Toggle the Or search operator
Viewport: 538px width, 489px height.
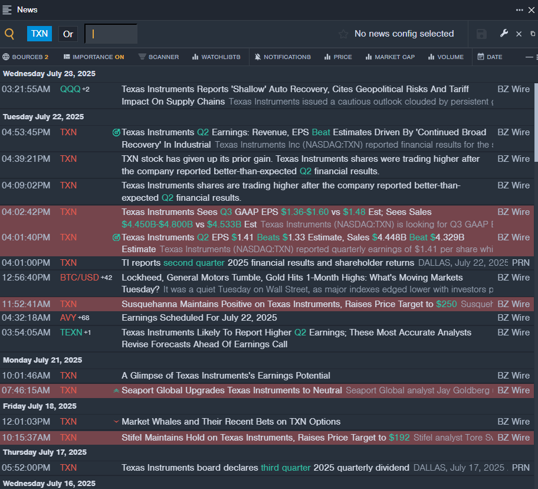pos(68,34)
